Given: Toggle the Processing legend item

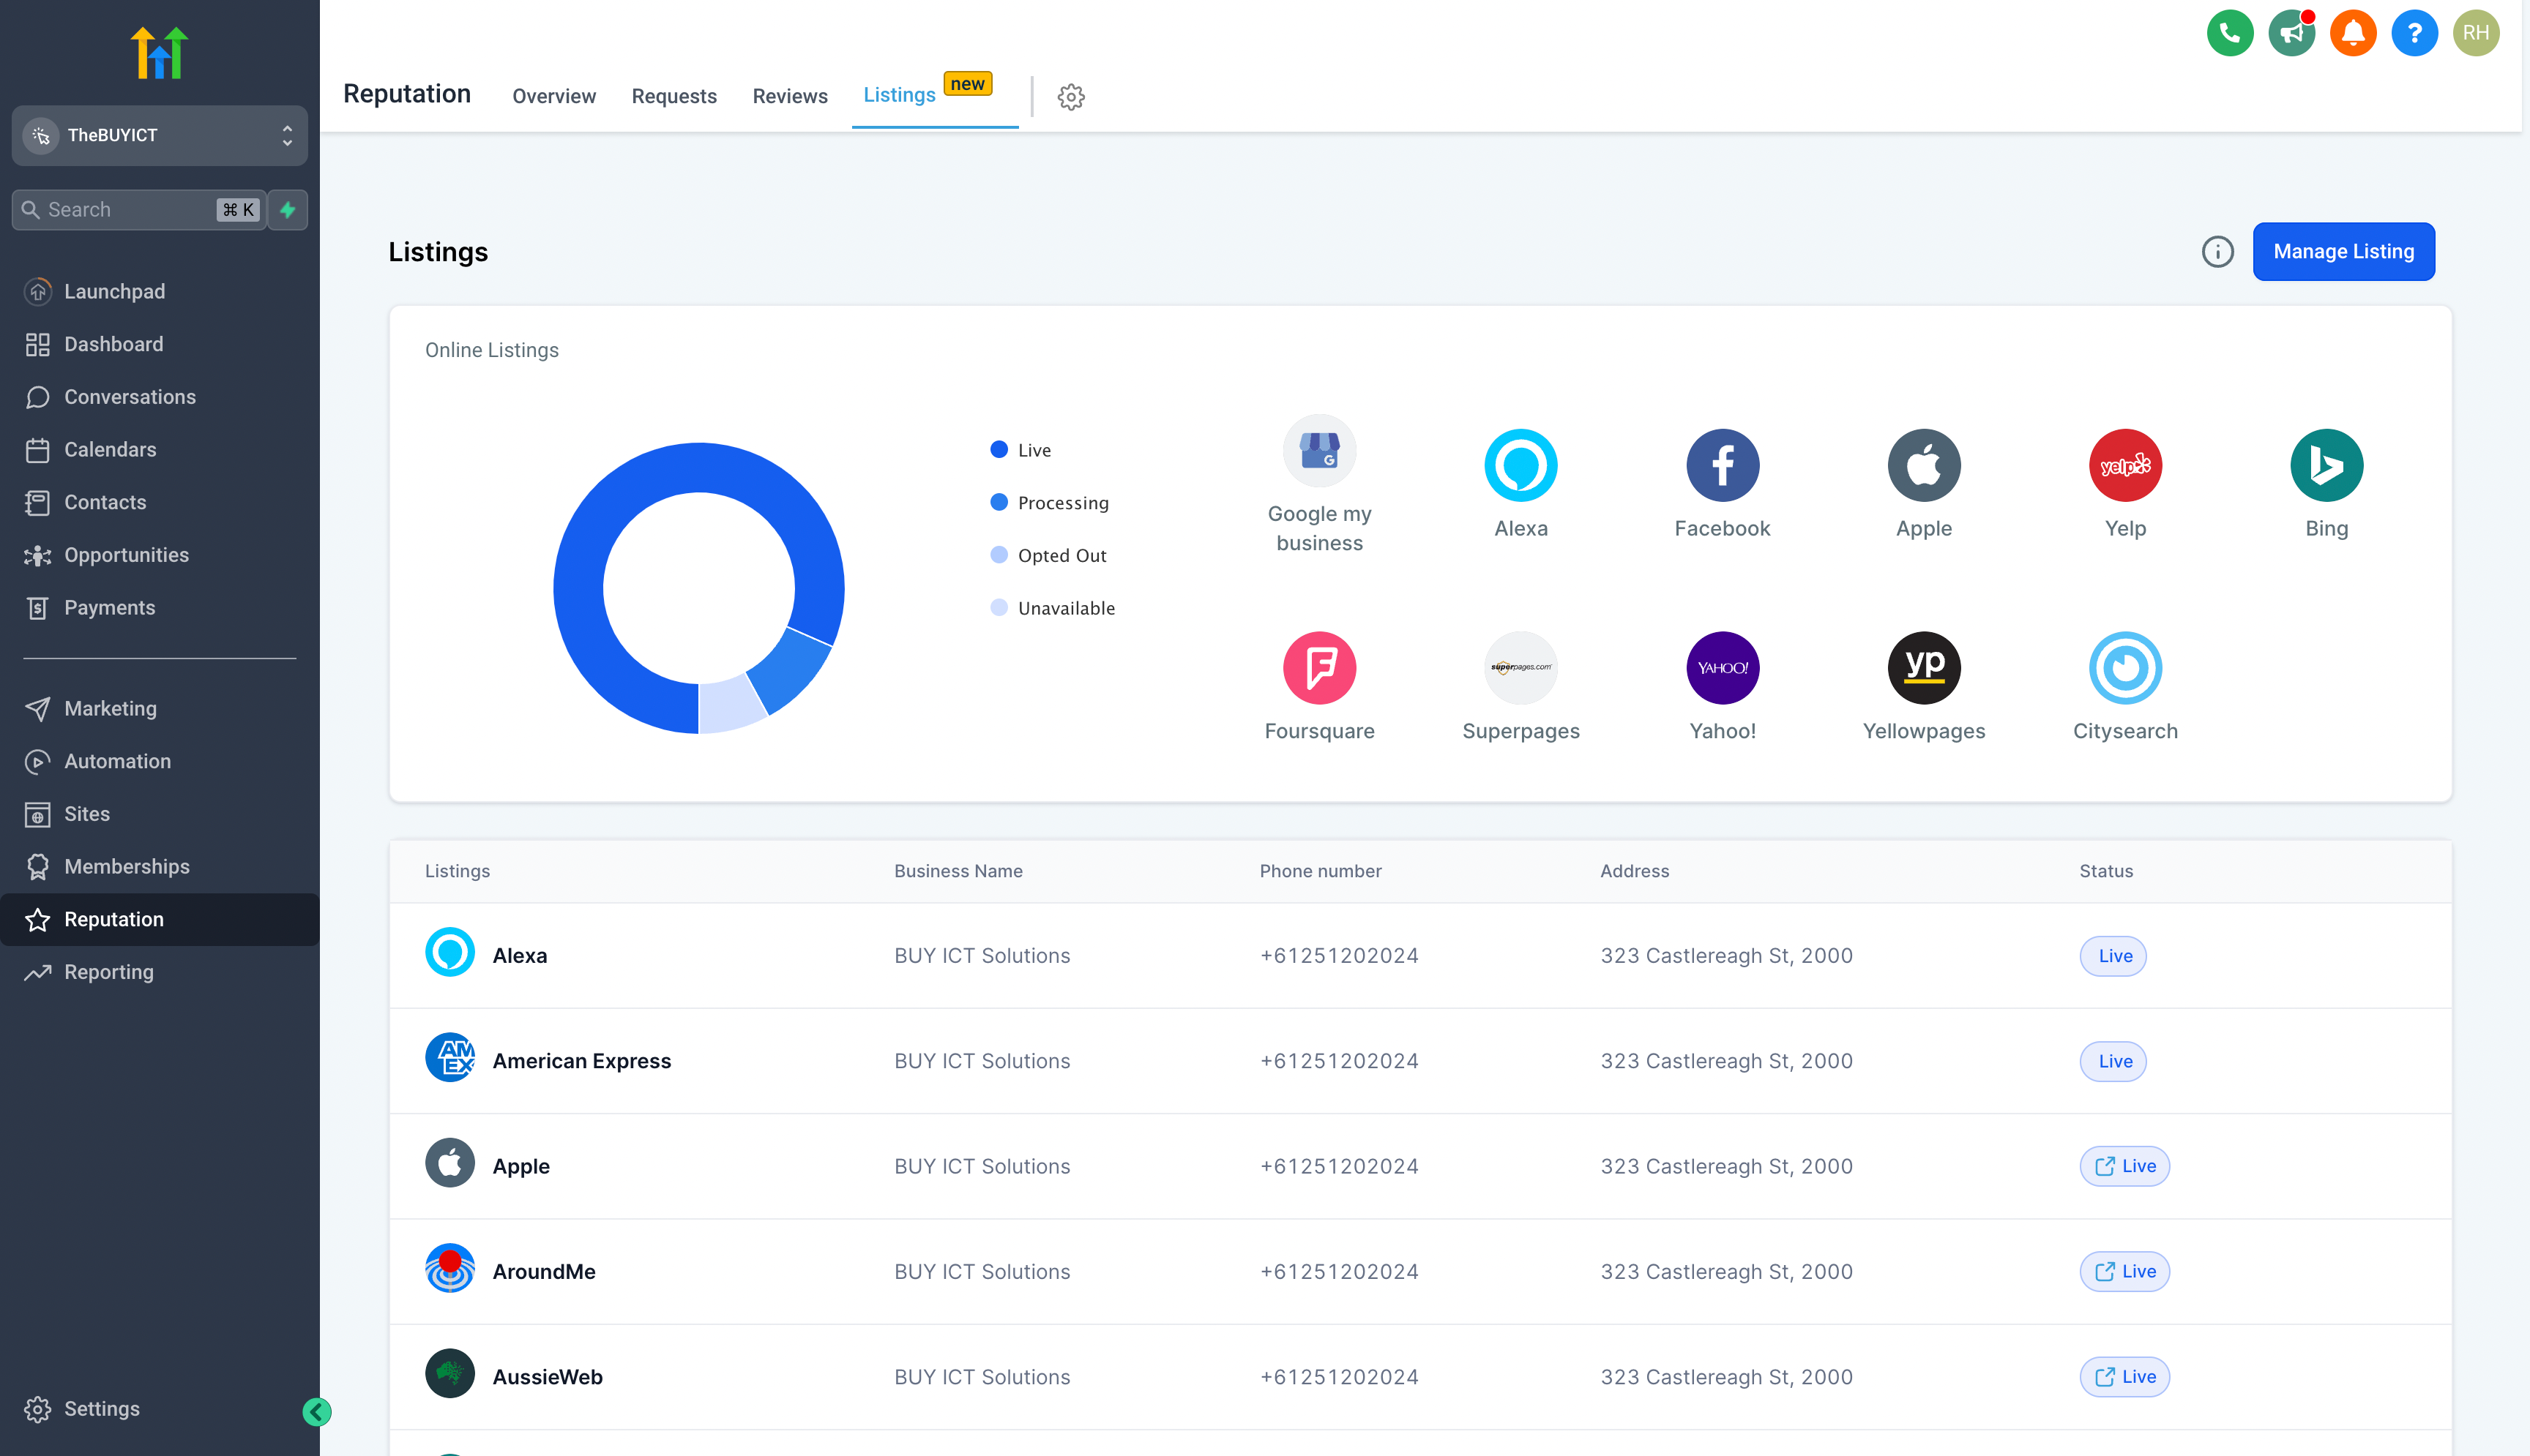Looking at the screenshot, I should 1050,503.
